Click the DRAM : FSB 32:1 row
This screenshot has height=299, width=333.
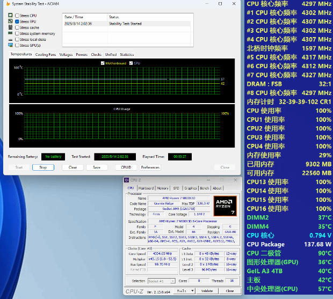point(289,84)
